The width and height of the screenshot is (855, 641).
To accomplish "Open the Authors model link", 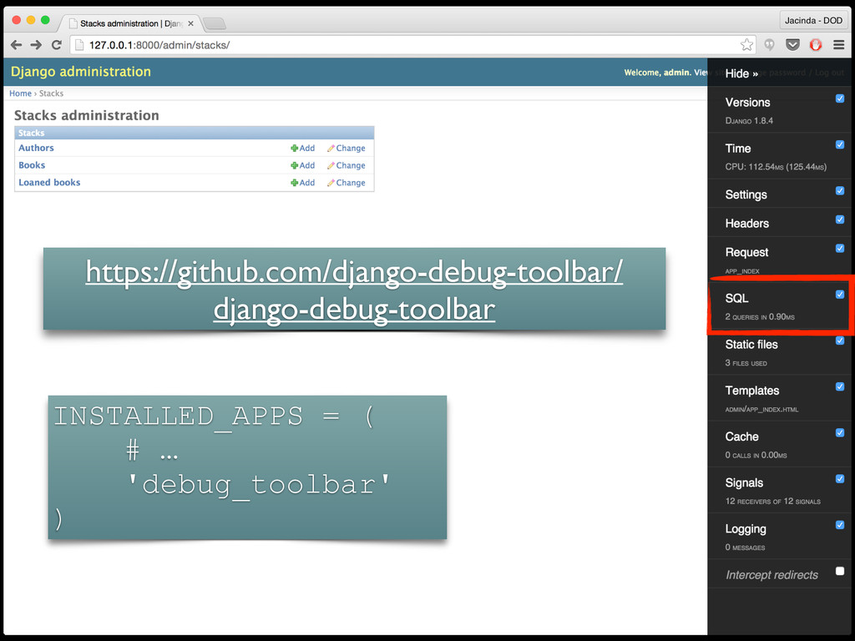I will [x=36, y=148].
